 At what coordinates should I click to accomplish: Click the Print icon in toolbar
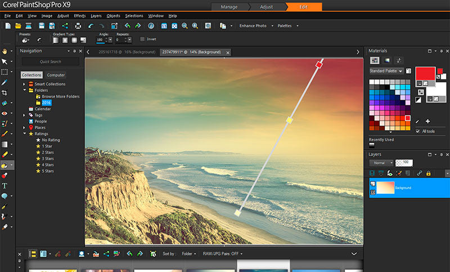point(78,26)
